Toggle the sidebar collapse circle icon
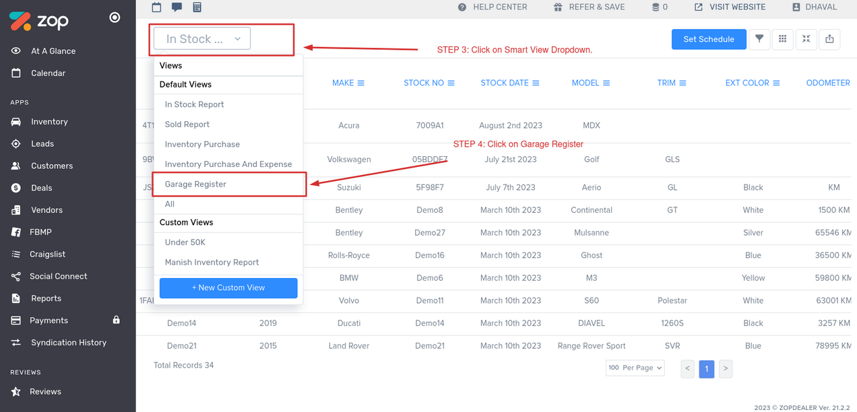The width and height of the screenshot is (857, 412). pyautogui.click(x=115, y=18)
